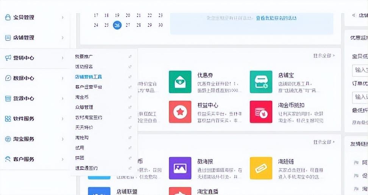Select 活动报名 in the submenu

coord(84,67)
